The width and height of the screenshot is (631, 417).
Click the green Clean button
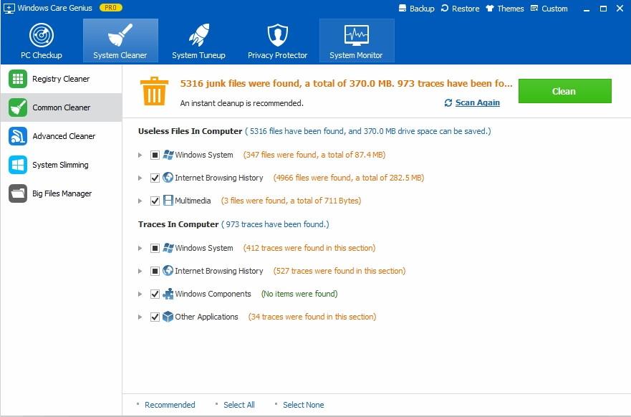pos(564,91)
